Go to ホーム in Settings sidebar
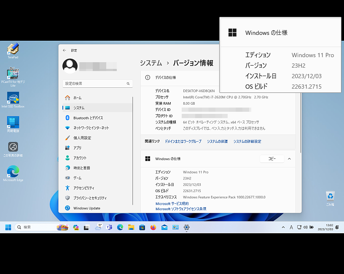The image size is (344, 274). [97, 98]
